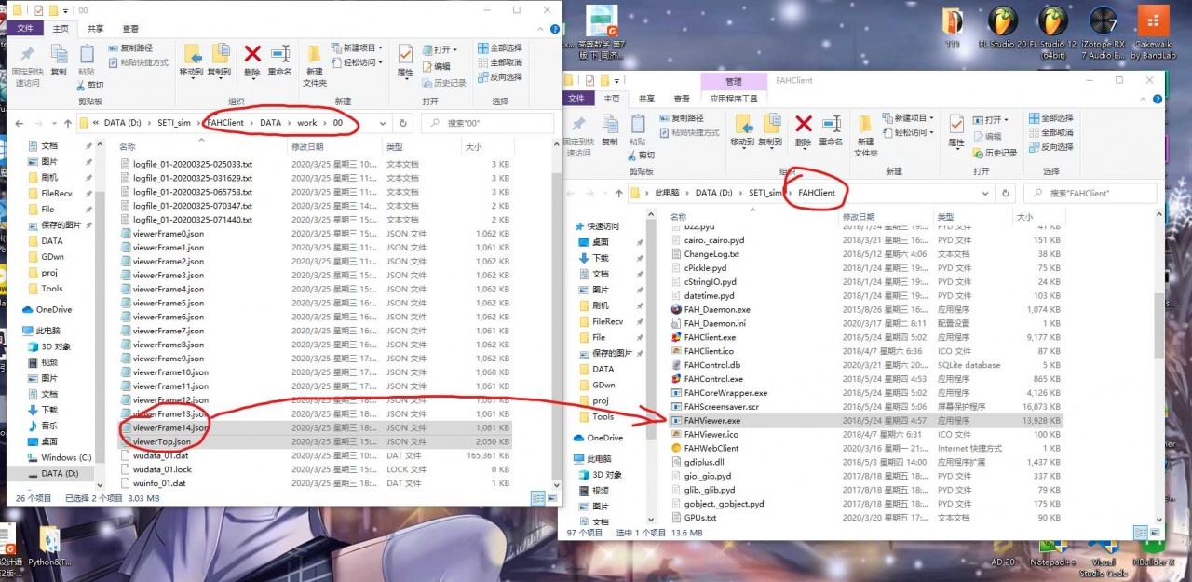The image size is (1192, 582).
Task: Select ChangeLog.txt in FAHClient window
Action: 867,254
